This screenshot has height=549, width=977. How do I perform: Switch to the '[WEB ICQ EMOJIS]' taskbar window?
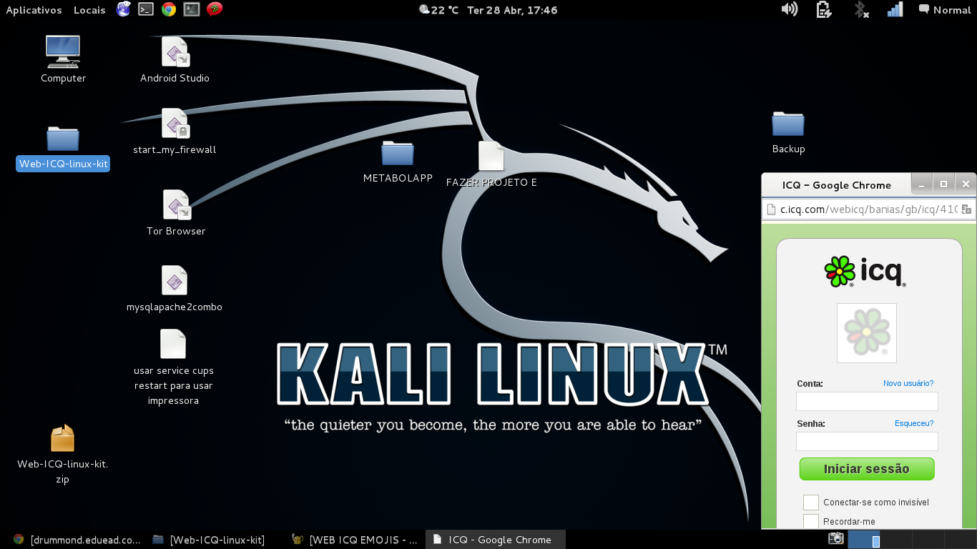pyautogui.click(x=353, y=540)
